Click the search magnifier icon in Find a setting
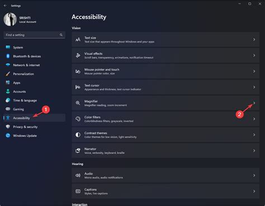 pos(61,35)
